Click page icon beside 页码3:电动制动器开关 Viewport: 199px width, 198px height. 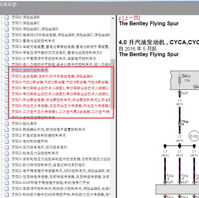[7, 141]
